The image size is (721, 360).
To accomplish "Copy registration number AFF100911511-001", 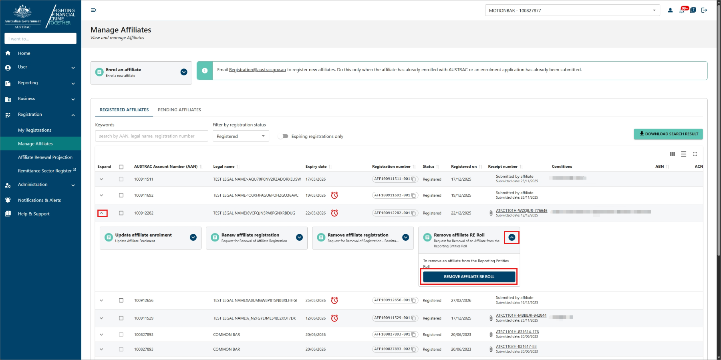I will pyautogui.click(x=414, y=179).
